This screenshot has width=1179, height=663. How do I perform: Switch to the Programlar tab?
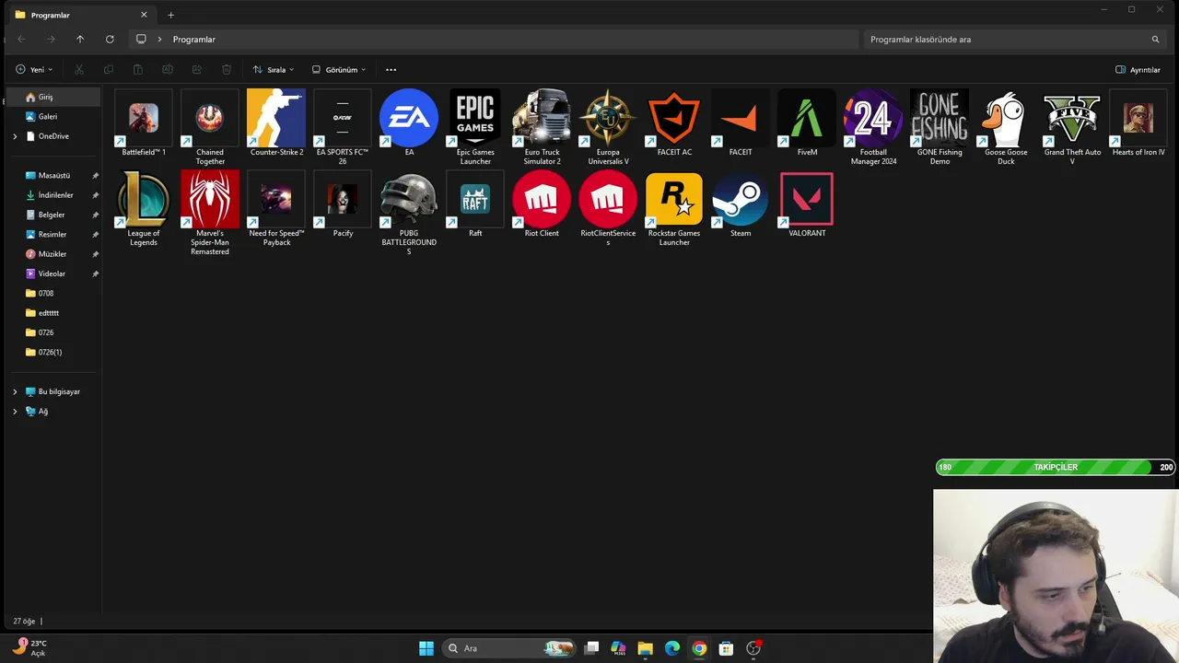pyautogui.click(x=81, y=16)
